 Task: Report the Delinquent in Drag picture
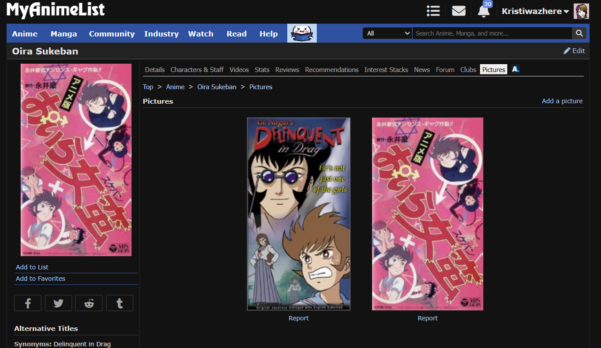(x=299, y=318)
